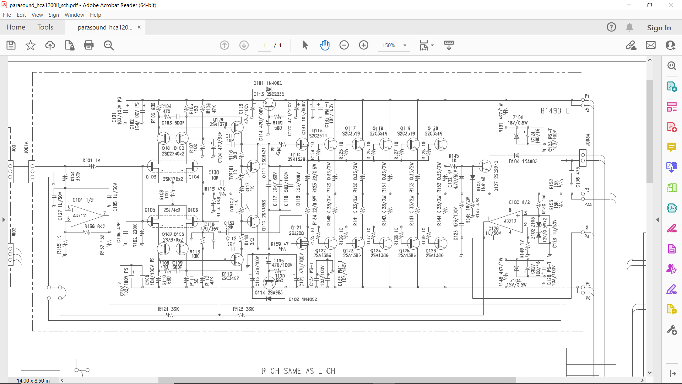The height and width of the screenshot is (384, 682).
Task: Open the Request Signatures tool in sidebar
Action: click(672, 269)
